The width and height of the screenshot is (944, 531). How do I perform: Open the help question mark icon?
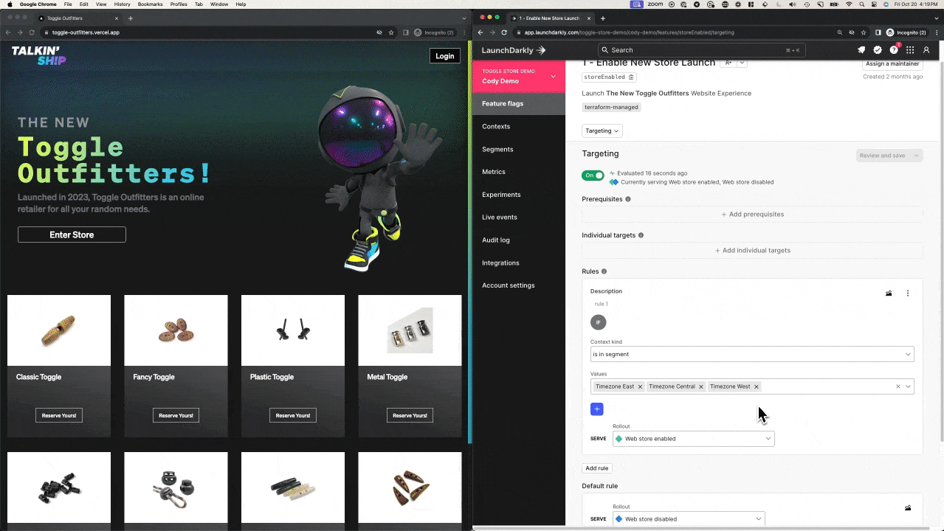894,50
